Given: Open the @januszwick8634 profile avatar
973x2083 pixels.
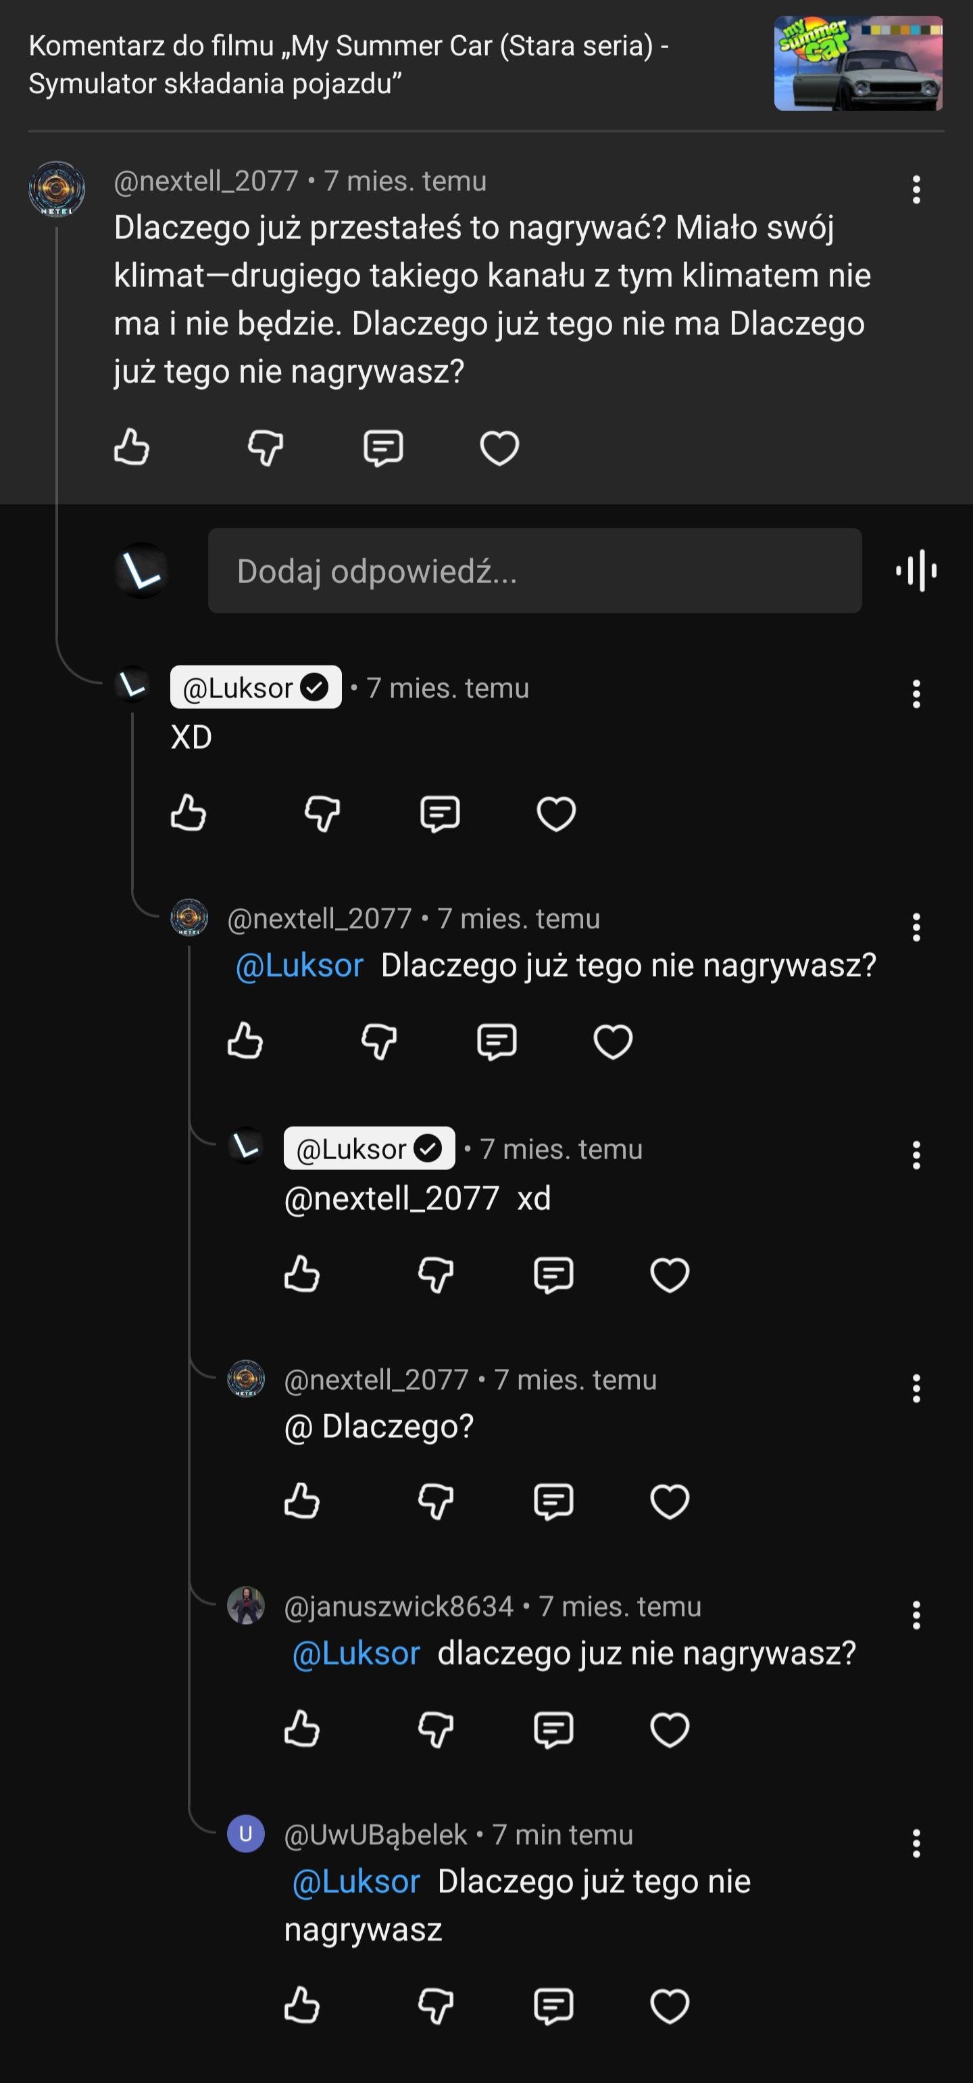Looking at the screenshot, I should [x=246, y=1605].
